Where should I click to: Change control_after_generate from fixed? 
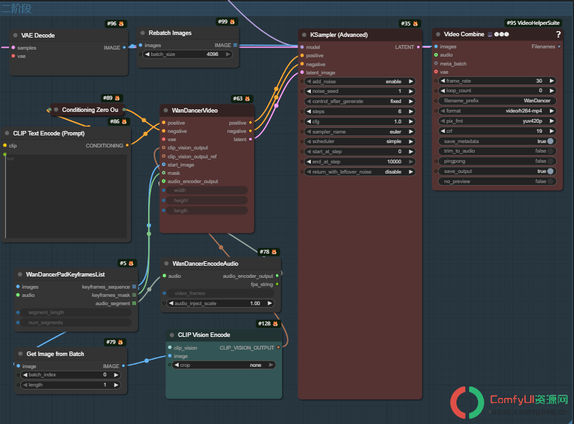coord(360,101)
